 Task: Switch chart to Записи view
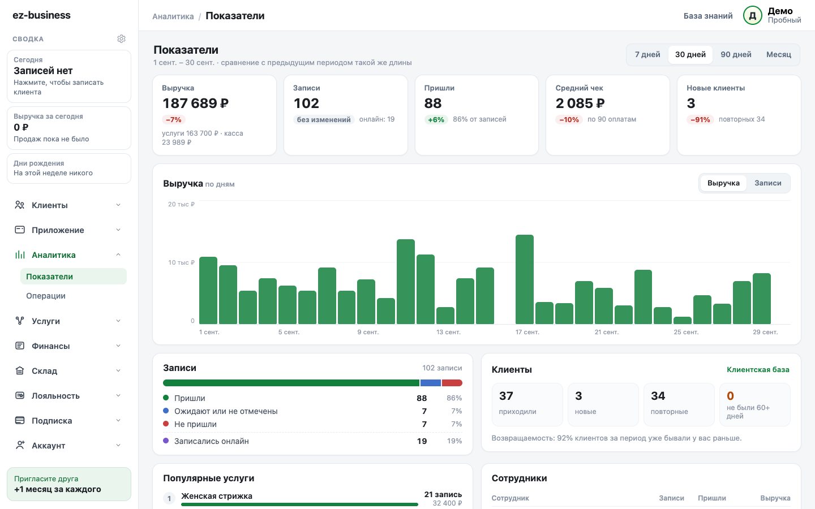coord(767,183)
